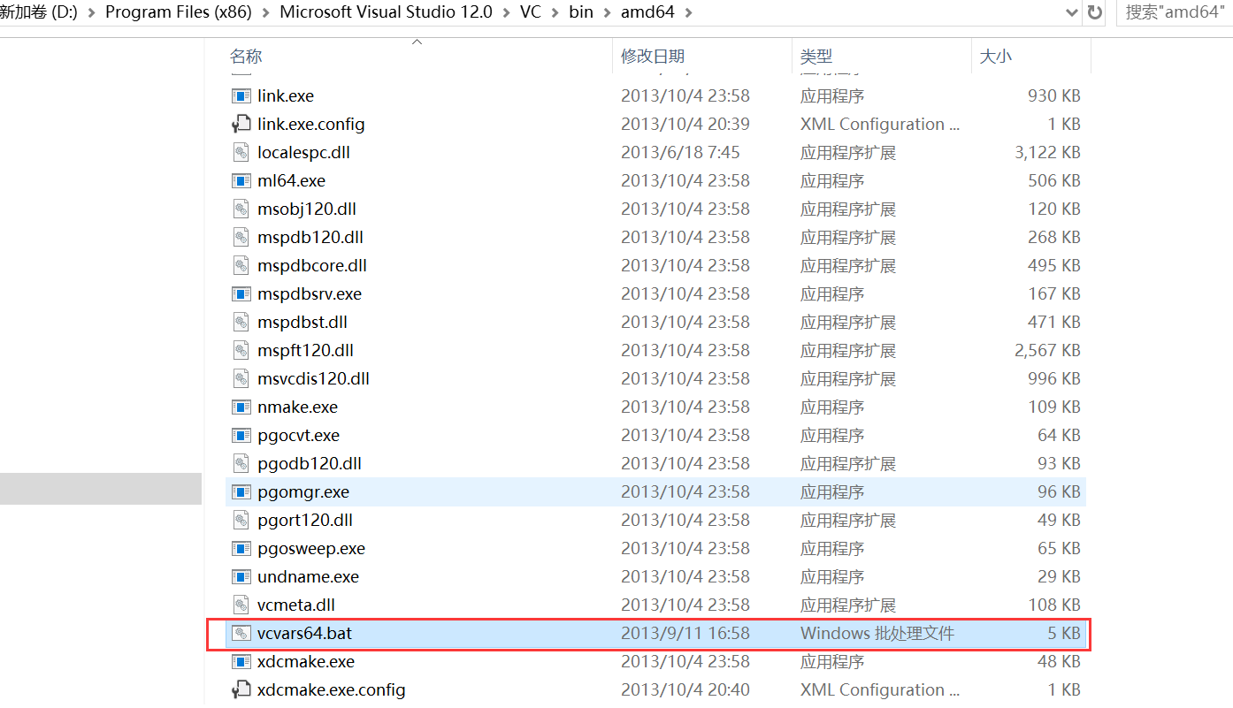Navigate to Program Files (x86) via breadcrumb
Viewport: 1233px width, 708px height.
click(x=178, y=13)
